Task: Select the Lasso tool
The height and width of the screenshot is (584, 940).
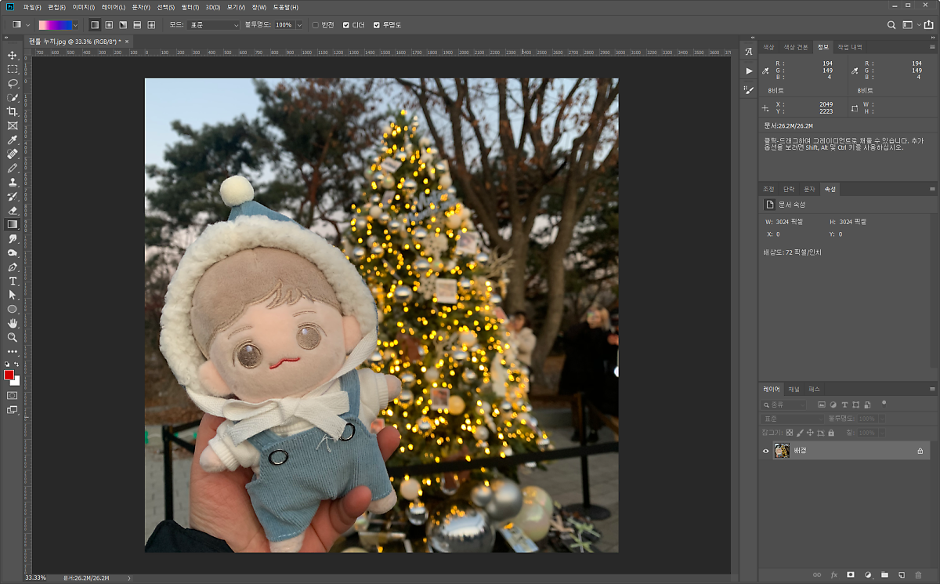Action: tap(13, 83)
